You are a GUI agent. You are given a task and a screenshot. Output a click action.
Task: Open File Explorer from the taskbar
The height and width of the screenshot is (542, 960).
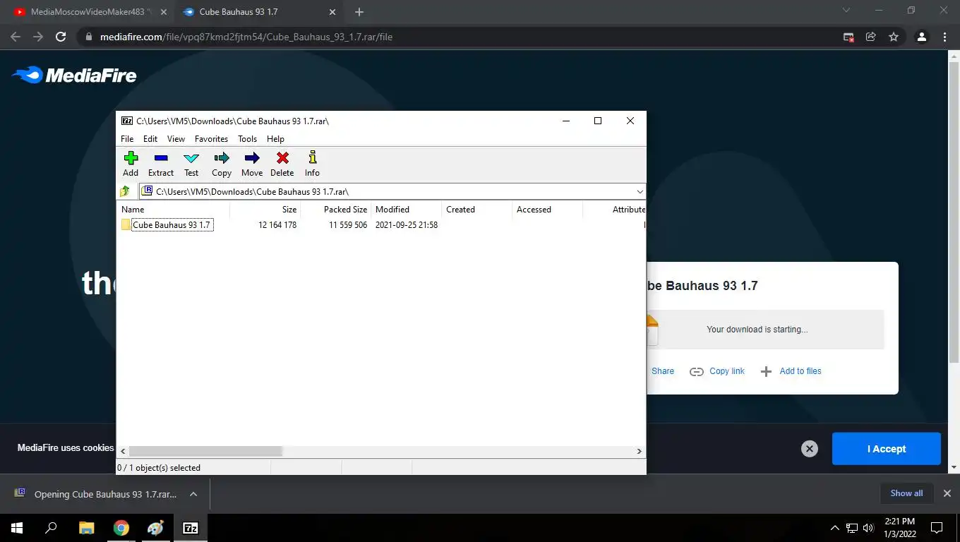point(86,528)
